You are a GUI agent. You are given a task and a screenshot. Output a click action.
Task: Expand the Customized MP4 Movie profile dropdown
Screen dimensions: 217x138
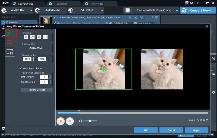(x=177, y=11)
